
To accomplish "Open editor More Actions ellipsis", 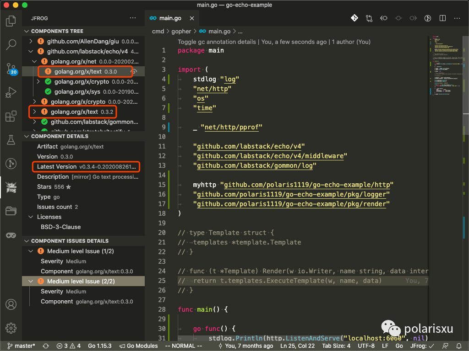I will (x=457, y=18).
